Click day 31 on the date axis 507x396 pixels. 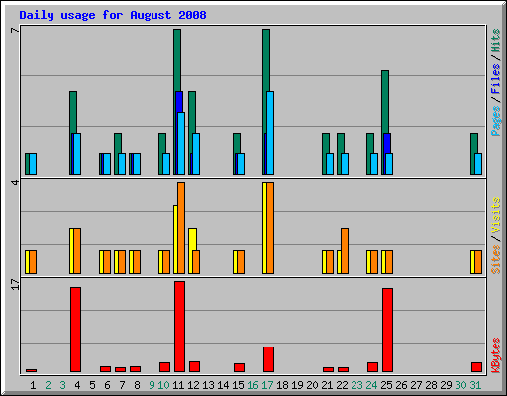coord(475,385)
